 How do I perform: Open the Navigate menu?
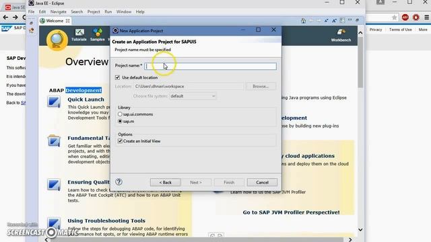[59, 12]
